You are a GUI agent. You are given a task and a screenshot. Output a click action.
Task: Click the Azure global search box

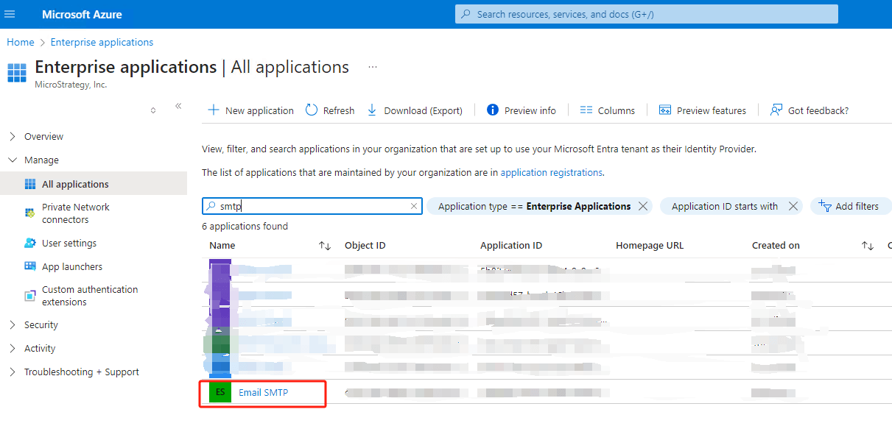pyautogui.click(x=646, y=14)
